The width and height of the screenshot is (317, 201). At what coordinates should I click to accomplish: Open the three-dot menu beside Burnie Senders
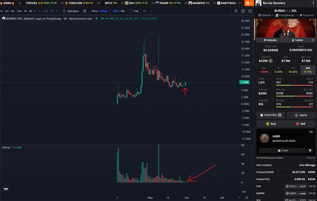click(313, 3)
